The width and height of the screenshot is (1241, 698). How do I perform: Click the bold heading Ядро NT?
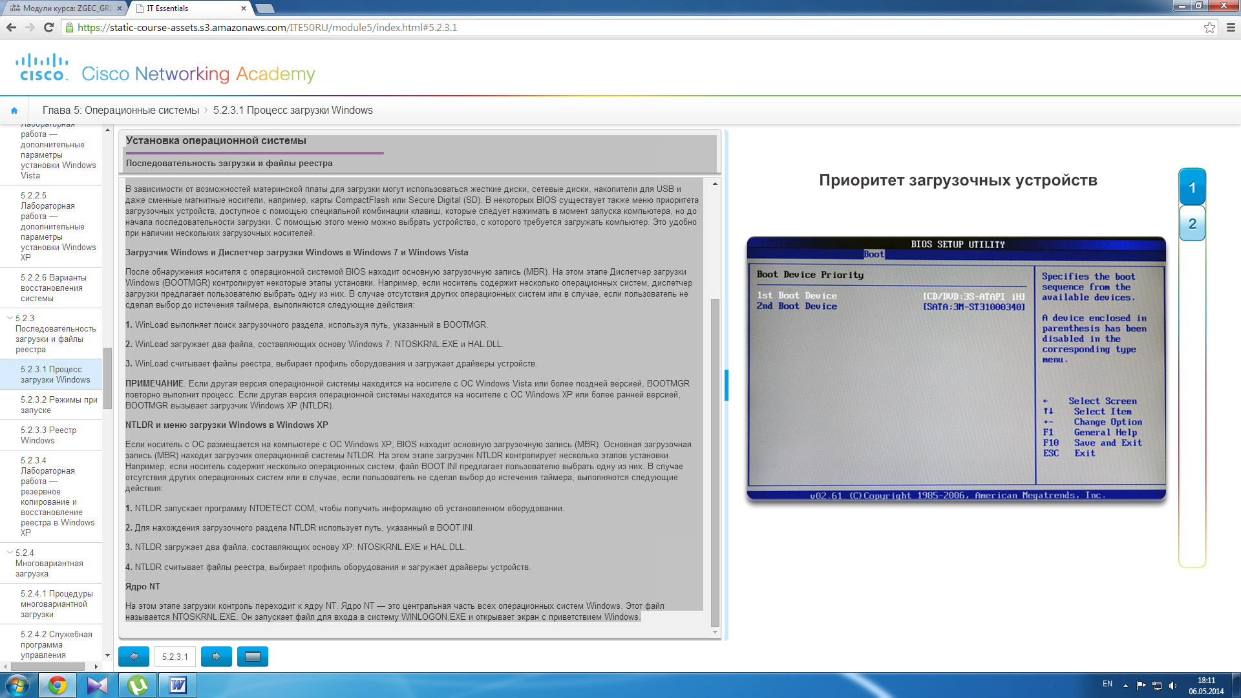(142, 587)
